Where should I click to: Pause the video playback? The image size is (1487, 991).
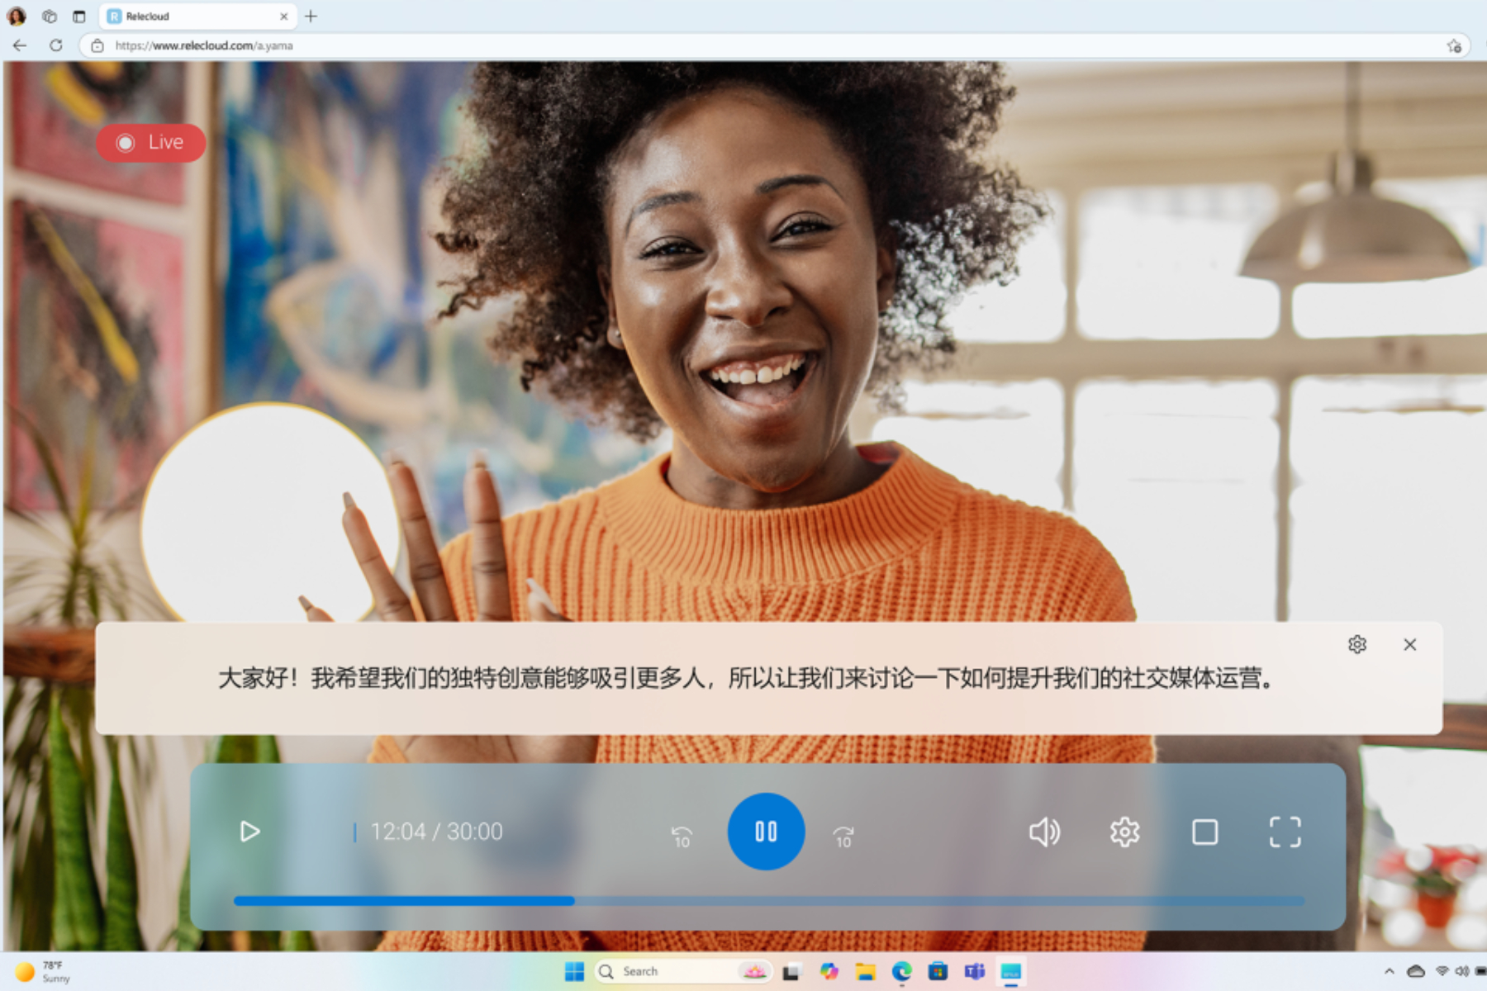766,832
